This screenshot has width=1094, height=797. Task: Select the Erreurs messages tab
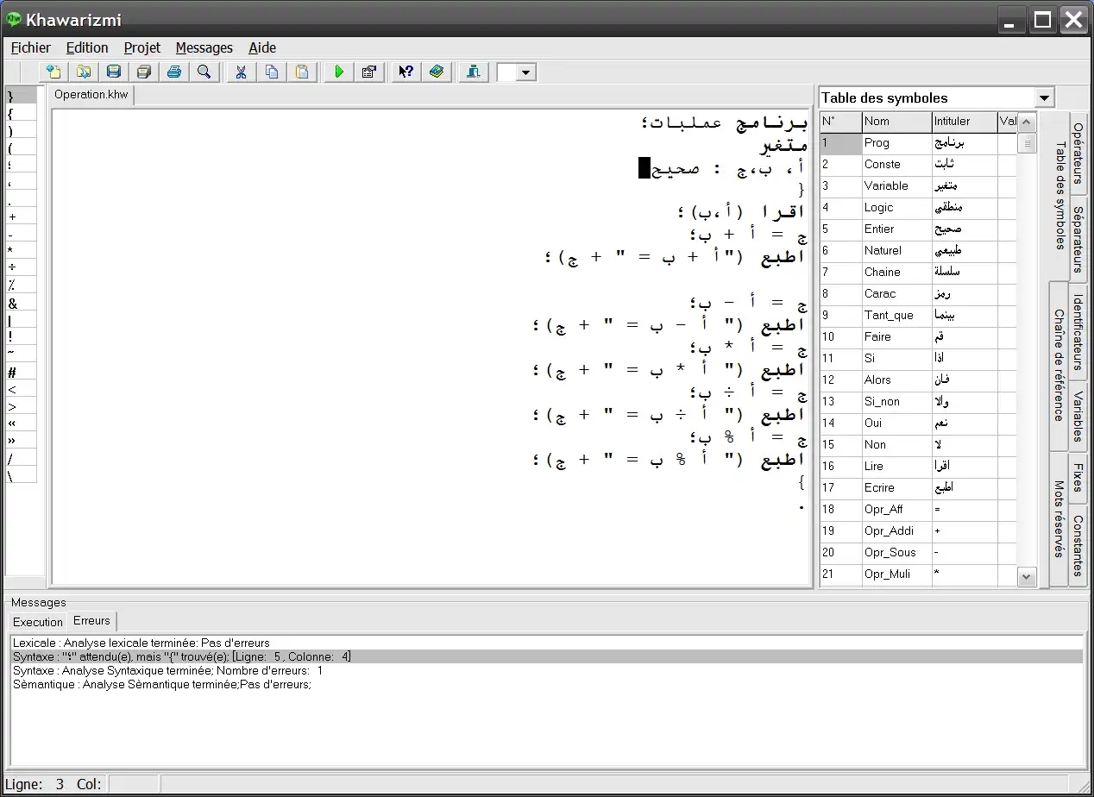point(91,620)
